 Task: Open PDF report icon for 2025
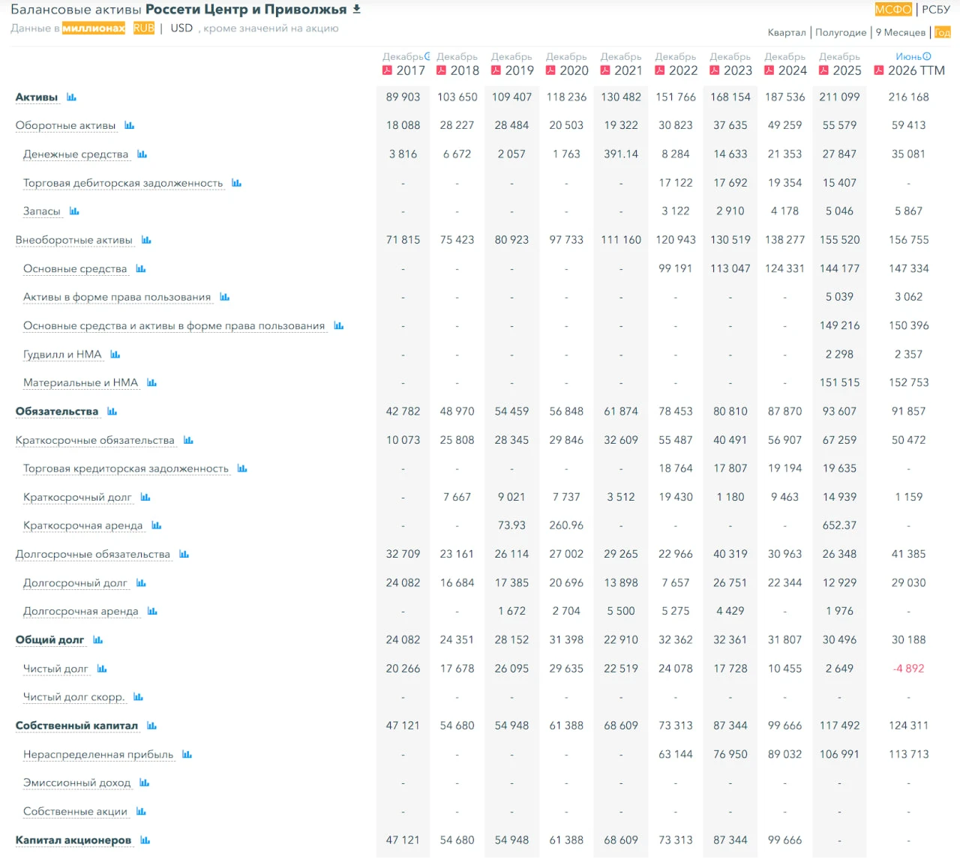pyautogui.click(x=823, y=70)
